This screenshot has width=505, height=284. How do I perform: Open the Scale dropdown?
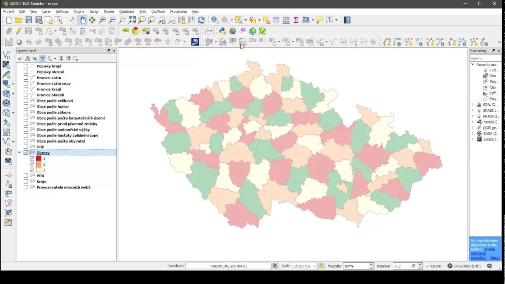click(x=314, y=266)
